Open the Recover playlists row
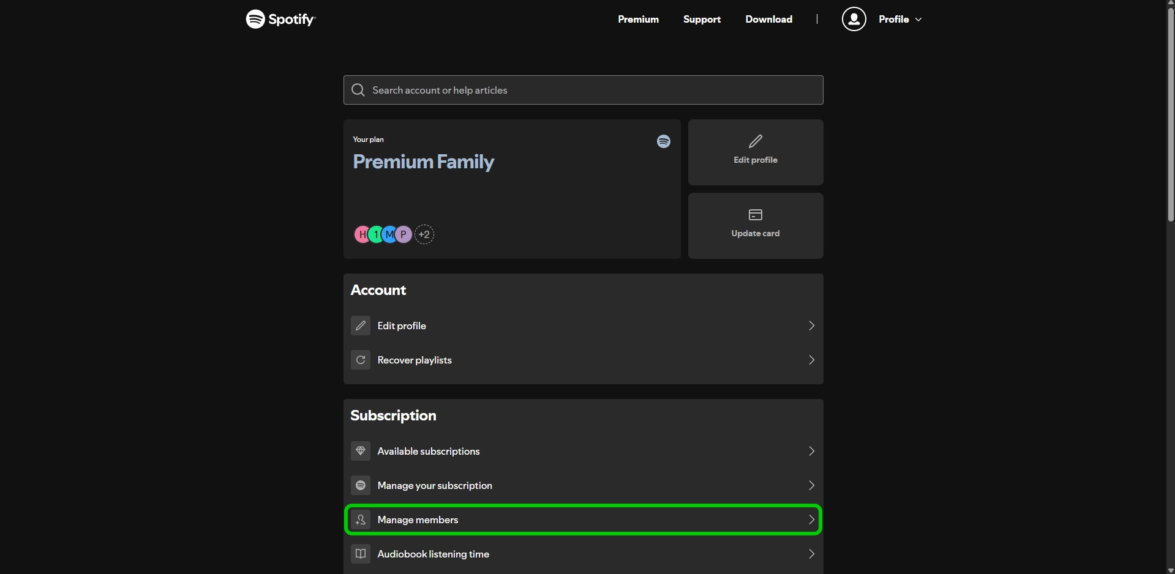This screenshot has height=574, width=1175. [583, 360]
